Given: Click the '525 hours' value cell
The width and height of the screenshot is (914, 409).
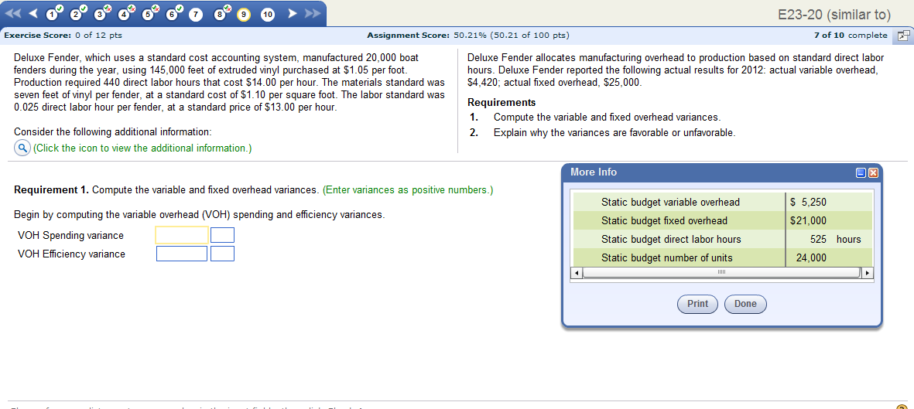Looking at the screenshot, I should tap(835, 240).
